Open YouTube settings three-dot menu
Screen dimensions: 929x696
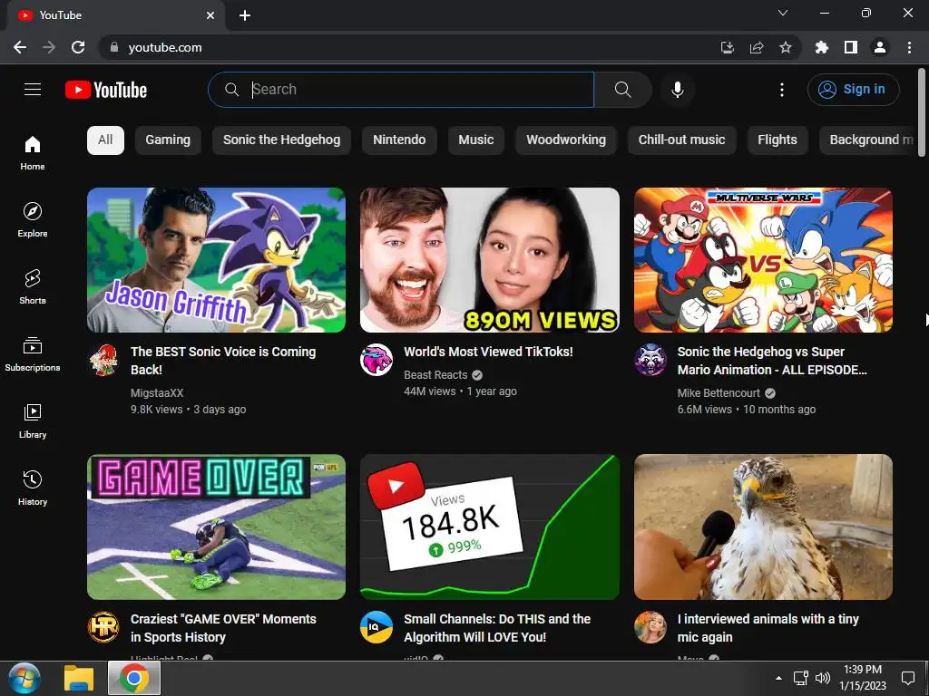click(x=782, y=90)
